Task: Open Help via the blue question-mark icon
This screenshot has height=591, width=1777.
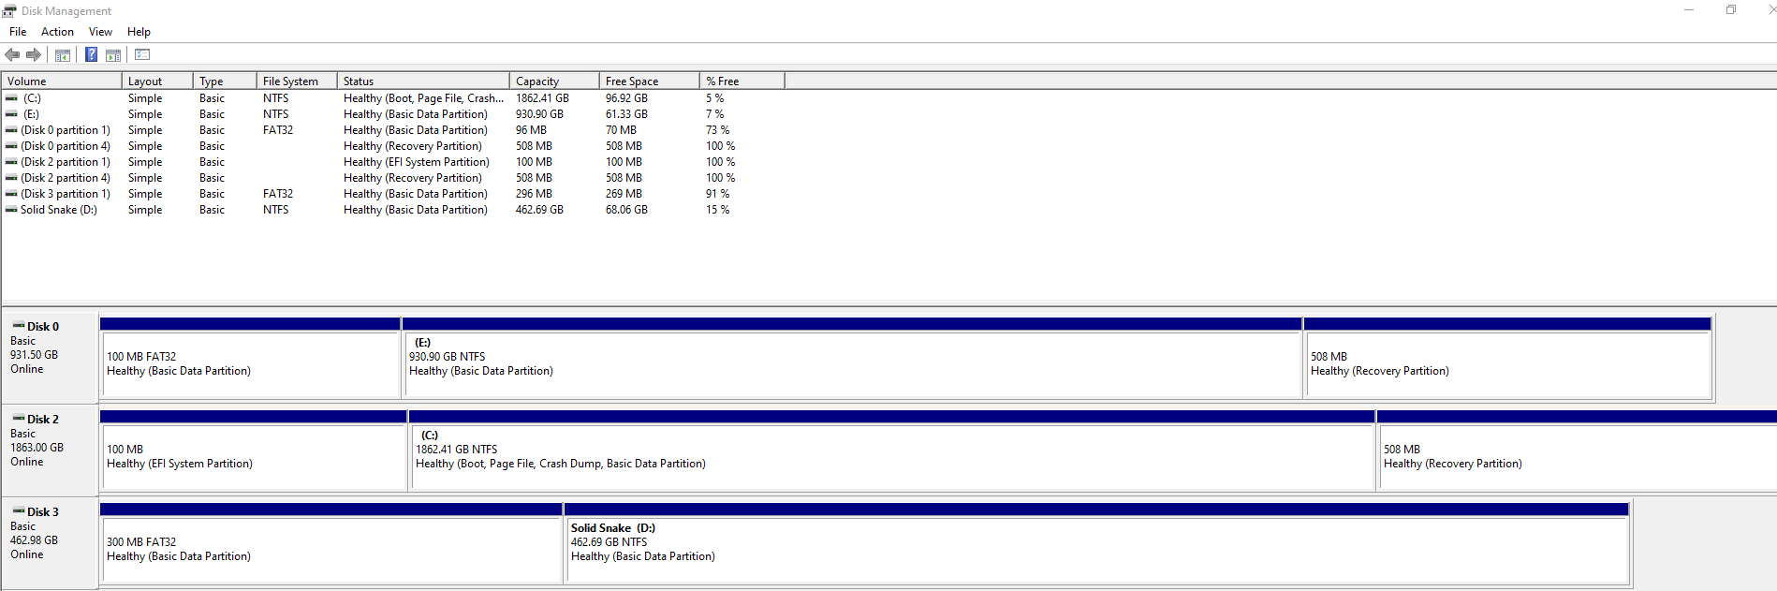Action: pos(91,54)
